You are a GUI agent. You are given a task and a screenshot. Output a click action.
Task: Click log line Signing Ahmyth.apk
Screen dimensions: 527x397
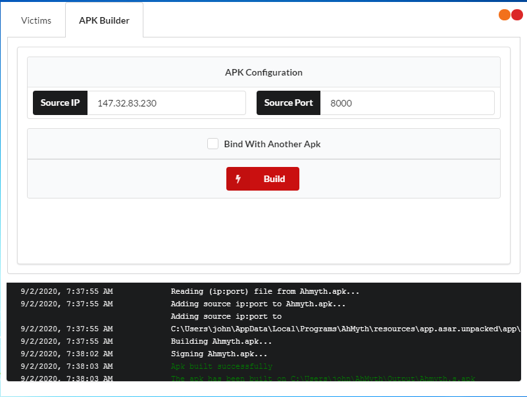pyautogui.click(x=219, y=354)
